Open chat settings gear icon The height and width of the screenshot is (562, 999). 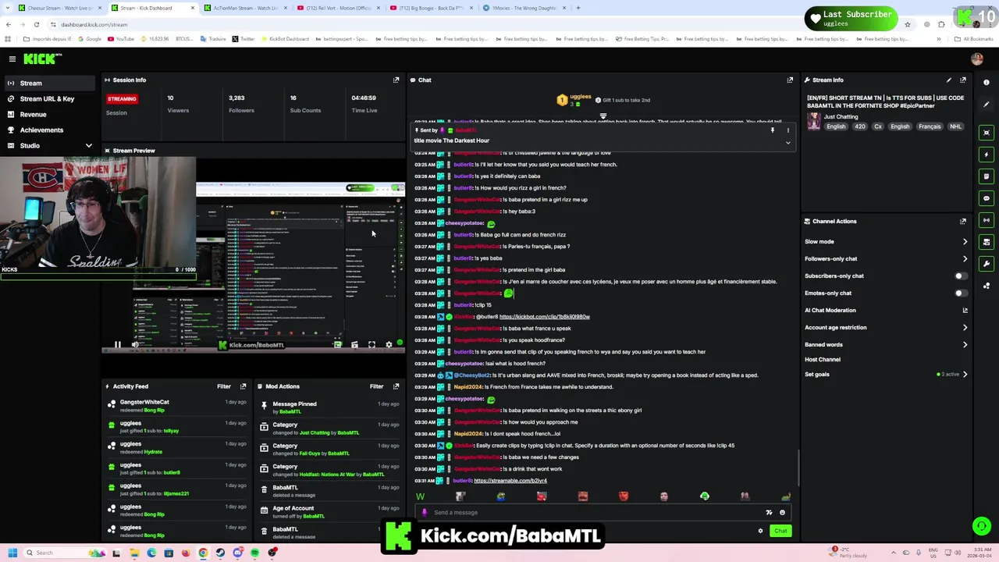tap(760, 531)
